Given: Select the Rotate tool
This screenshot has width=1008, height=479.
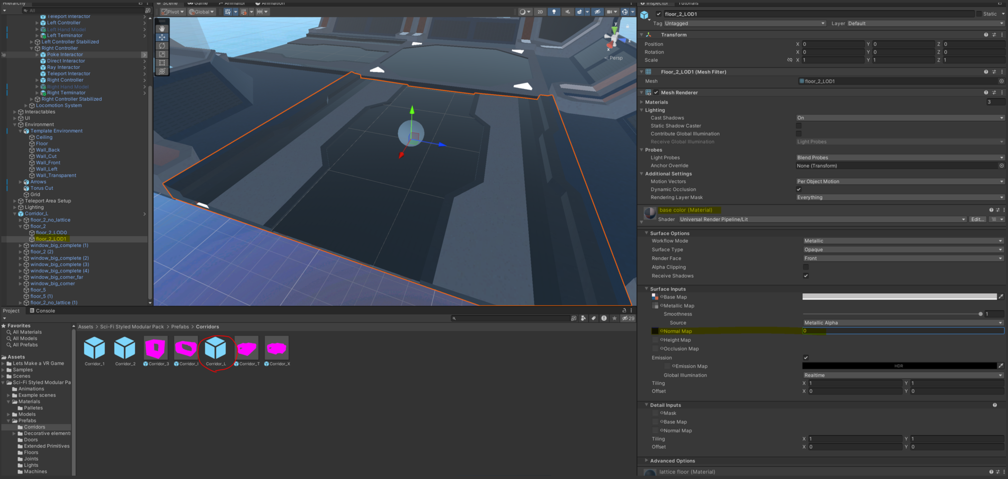Looking at the screenshot, I should point(162,46).
